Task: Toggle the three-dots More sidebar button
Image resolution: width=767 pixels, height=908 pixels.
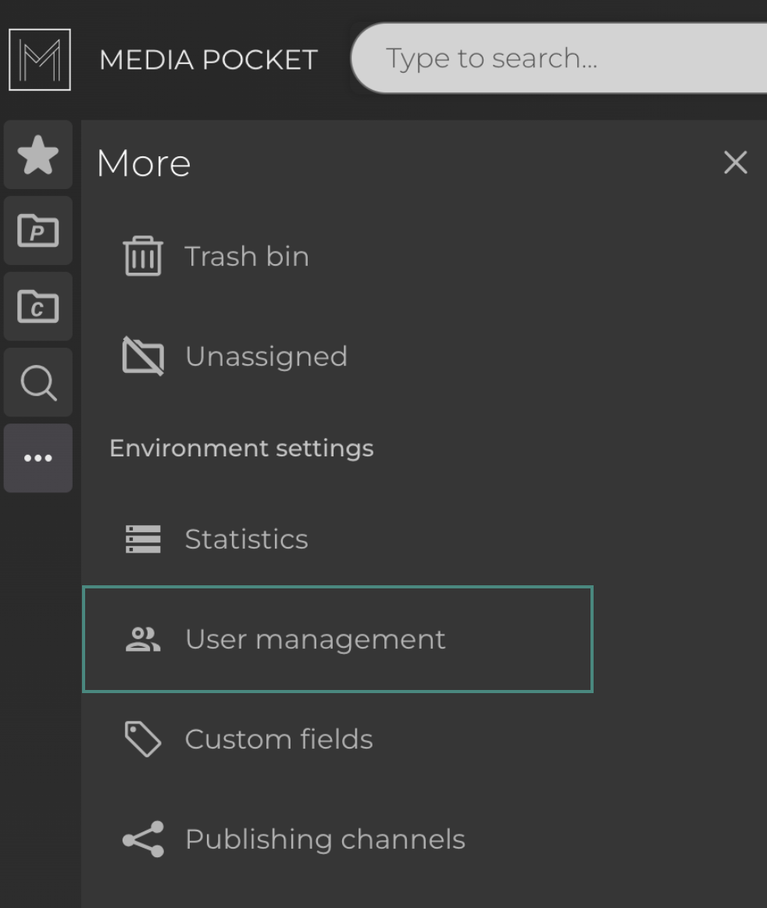Action: (x=38, y=459)
